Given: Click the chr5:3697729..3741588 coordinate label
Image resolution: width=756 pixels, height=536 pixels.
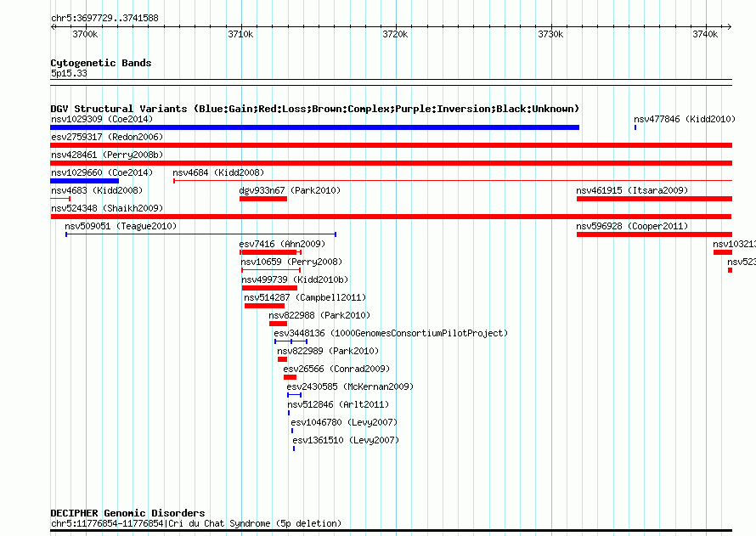Looking at the screenshot, I should pyautogui.click(x=104, y=18).
